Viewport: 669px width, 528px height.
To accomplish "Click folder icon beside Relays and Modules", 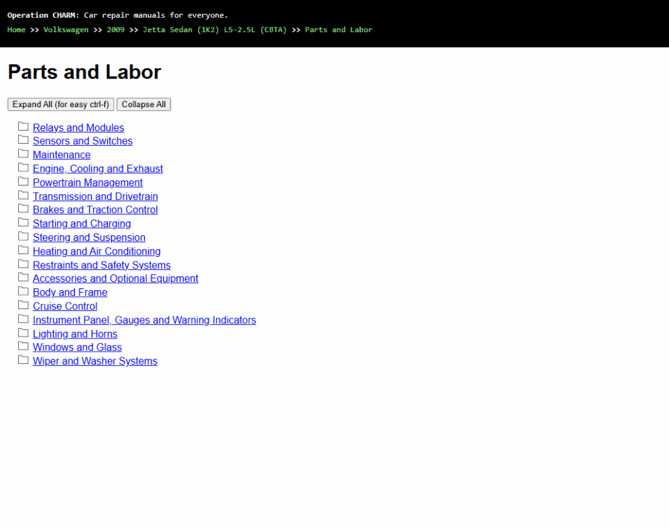I will point(24,127).
